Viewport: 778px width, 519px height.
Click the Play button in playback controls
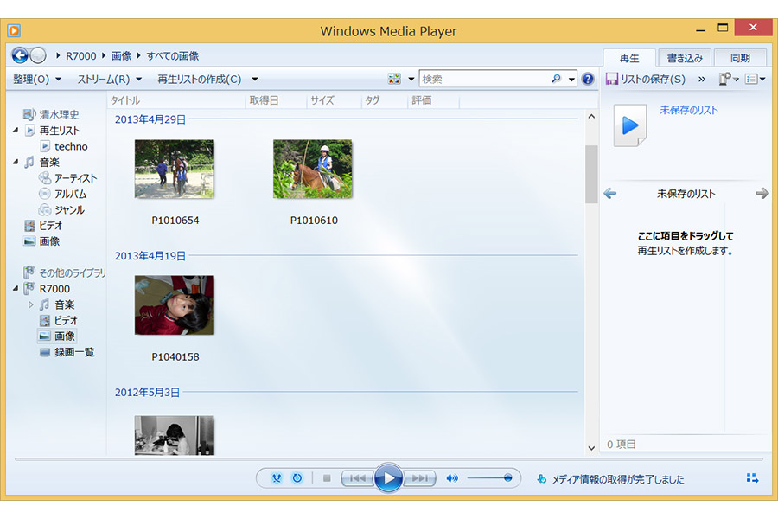[x=388, y=477]
